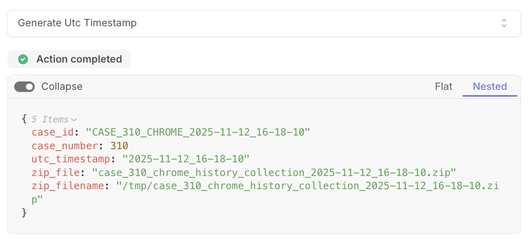This screenshot has height=248, width=532.
Task: Click the CASE_310_CHROME case id value
Action: 199,132
